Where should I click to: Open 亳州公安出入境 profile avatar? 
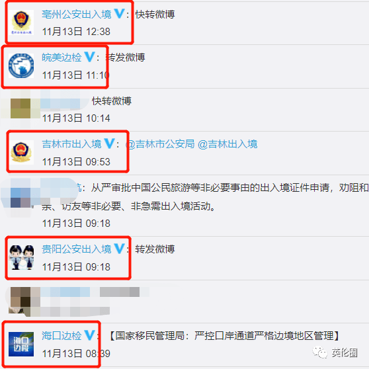click(x=21, y=22)
